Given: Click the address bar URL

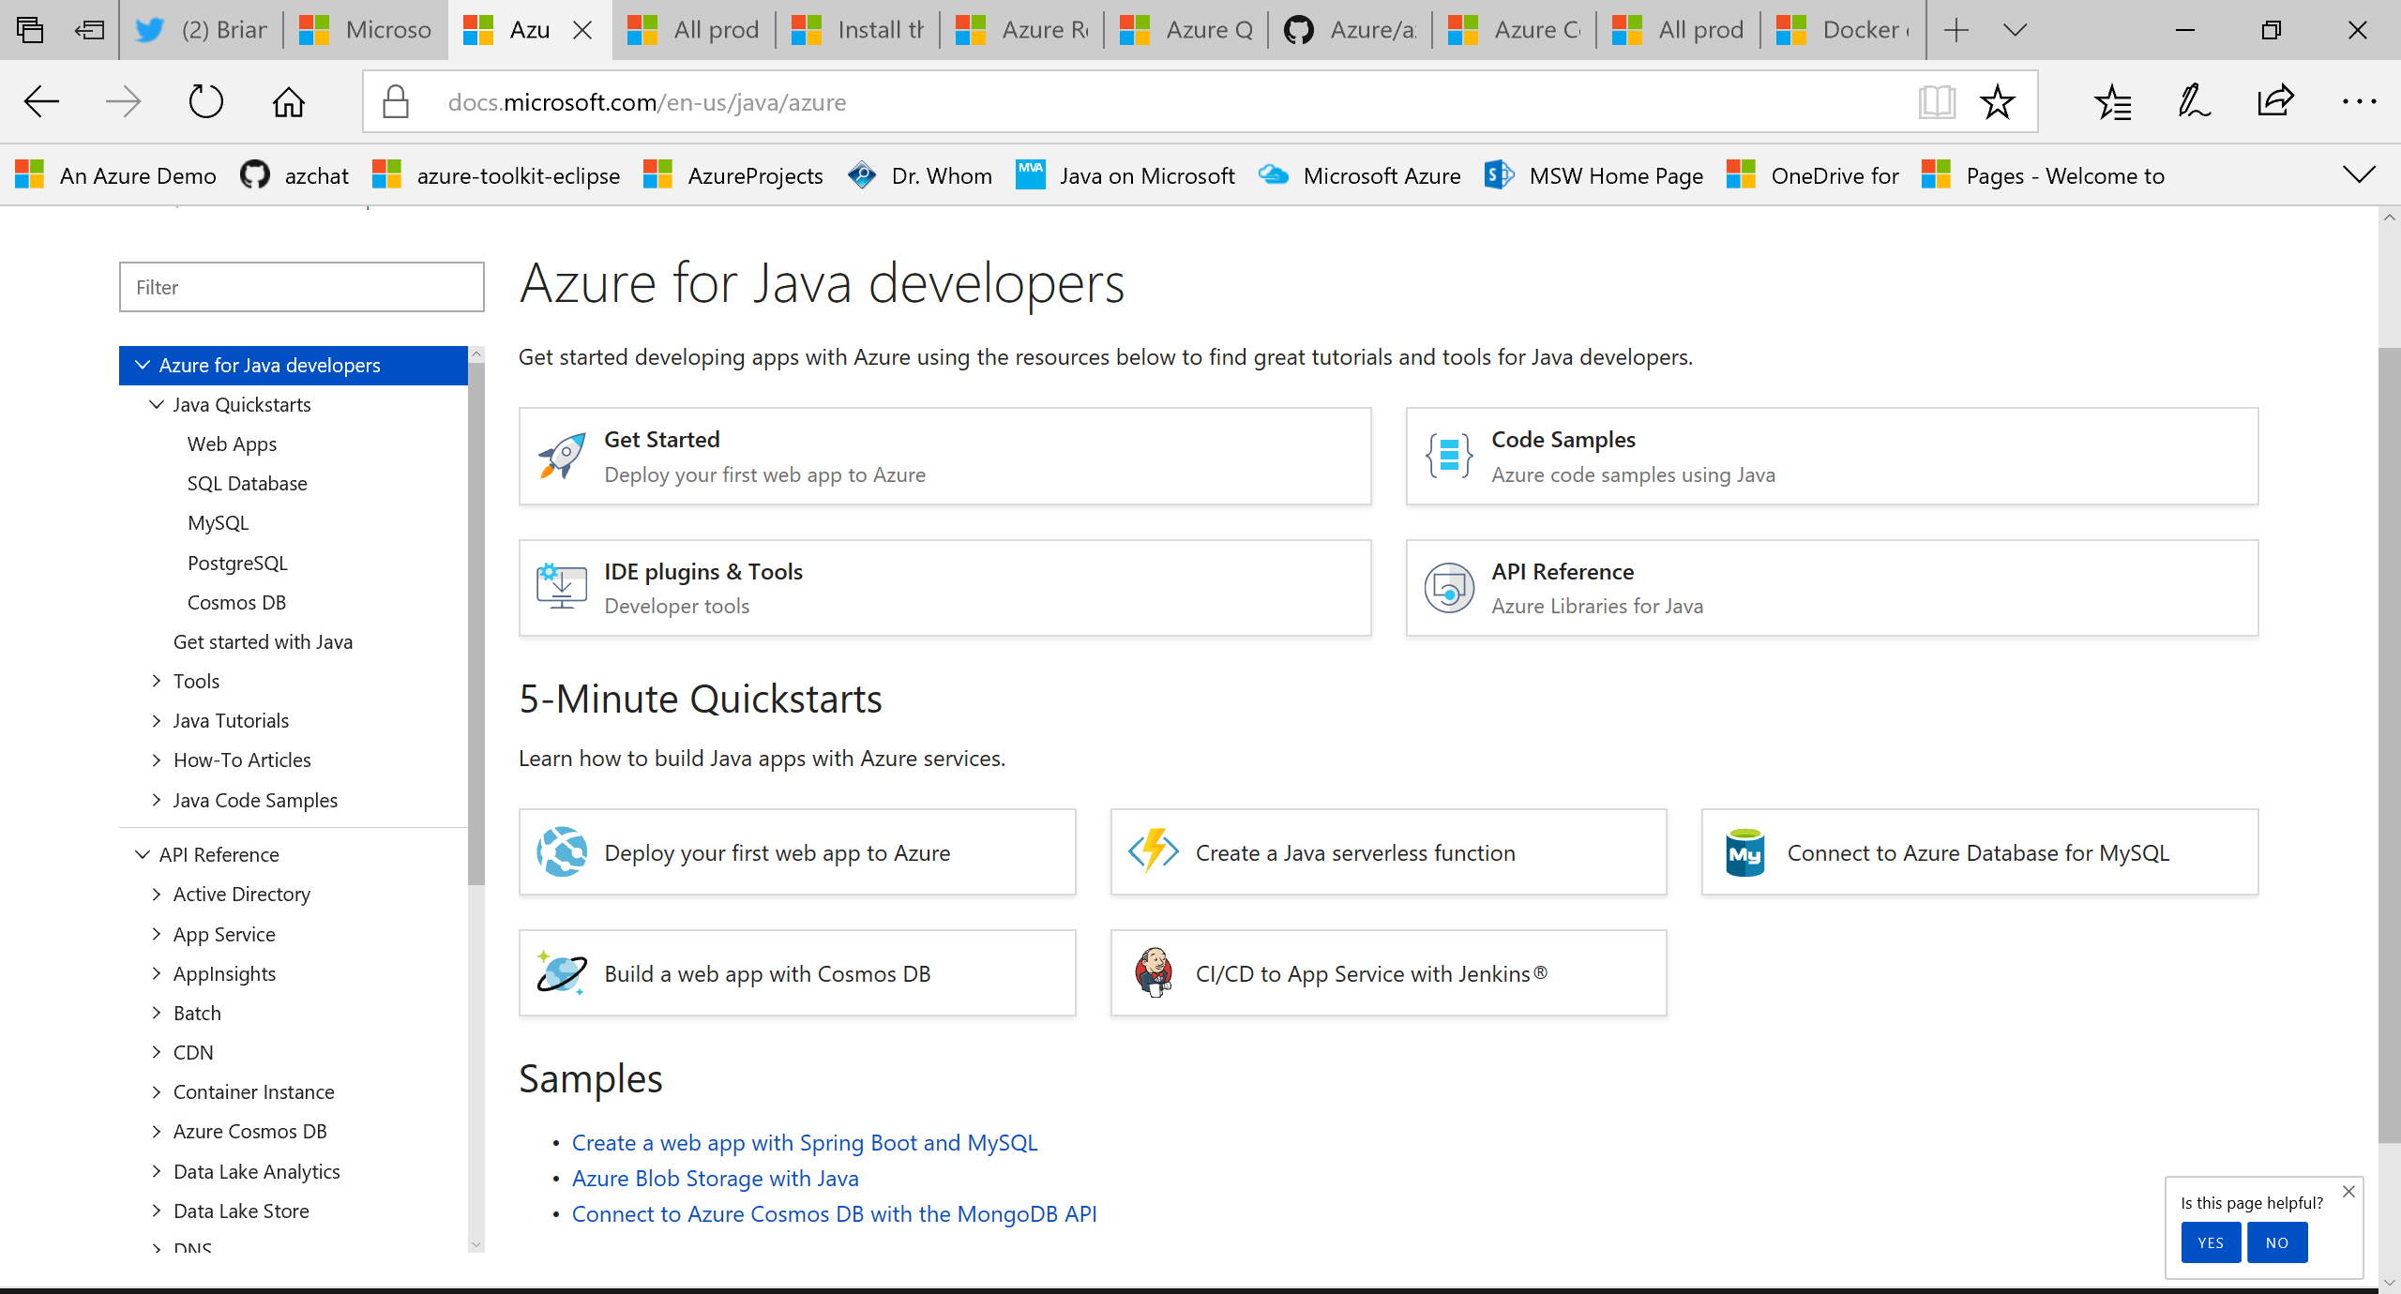Looking at the screenshot, I should (x=647, y=101).
